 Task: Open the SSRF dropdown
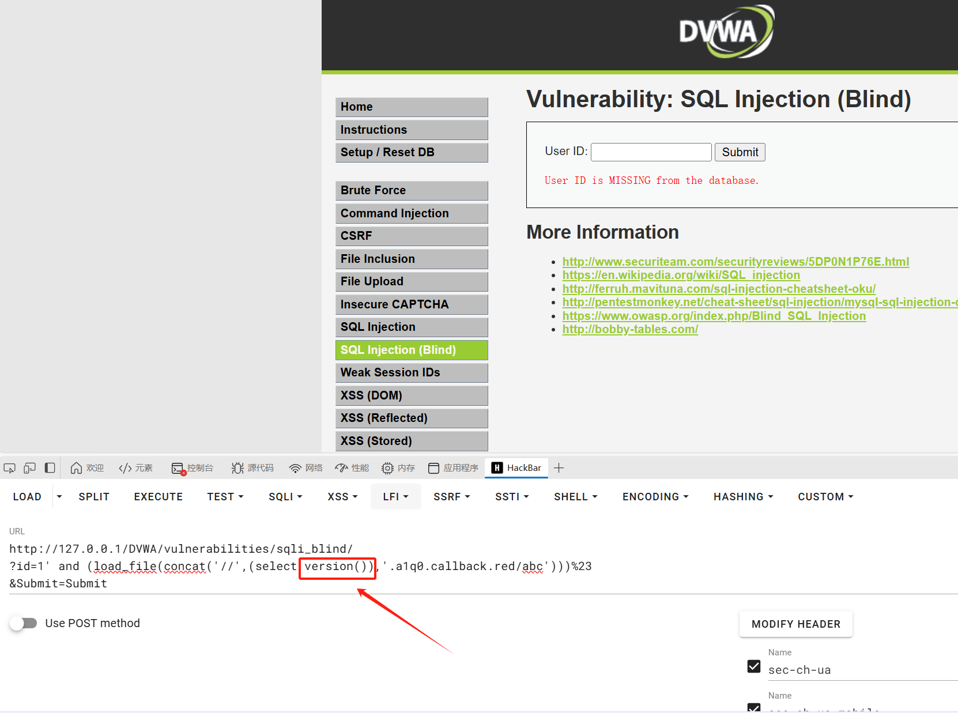[x=452, y=497]
